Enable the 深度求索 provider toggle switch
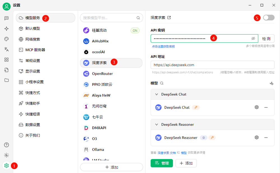 click(269, 18)
